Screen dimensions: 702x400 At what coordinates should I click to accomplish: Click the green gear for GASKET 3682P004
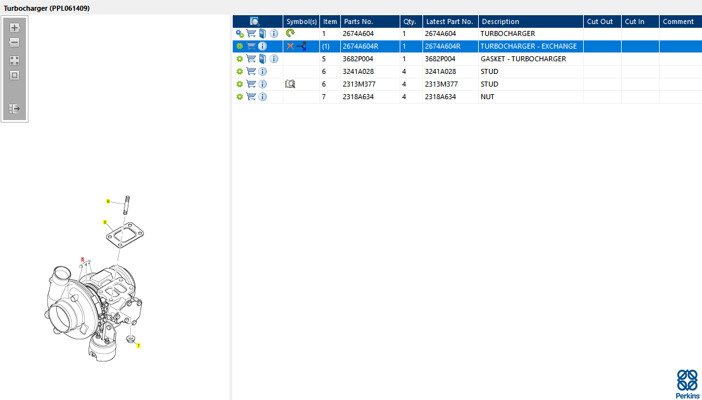240,59
